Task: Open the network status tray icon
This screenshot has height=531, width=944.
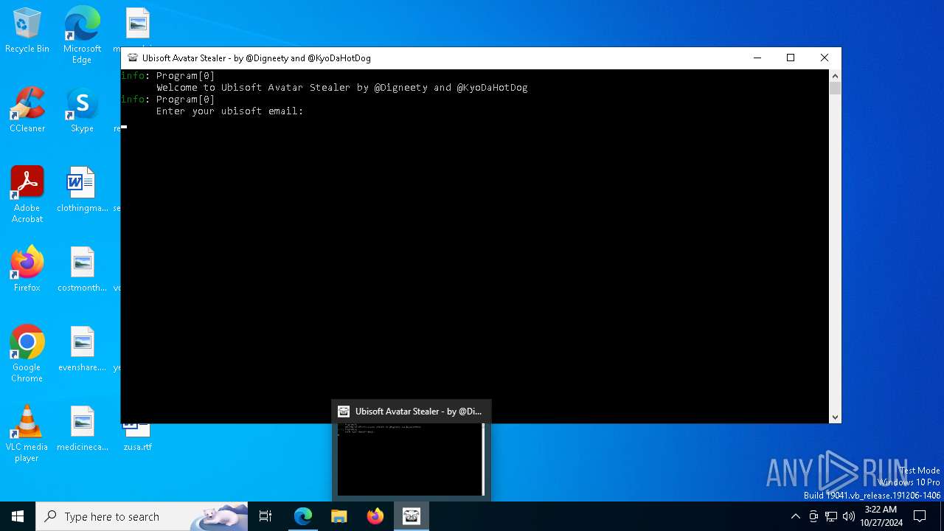Action: coord(831,516)
